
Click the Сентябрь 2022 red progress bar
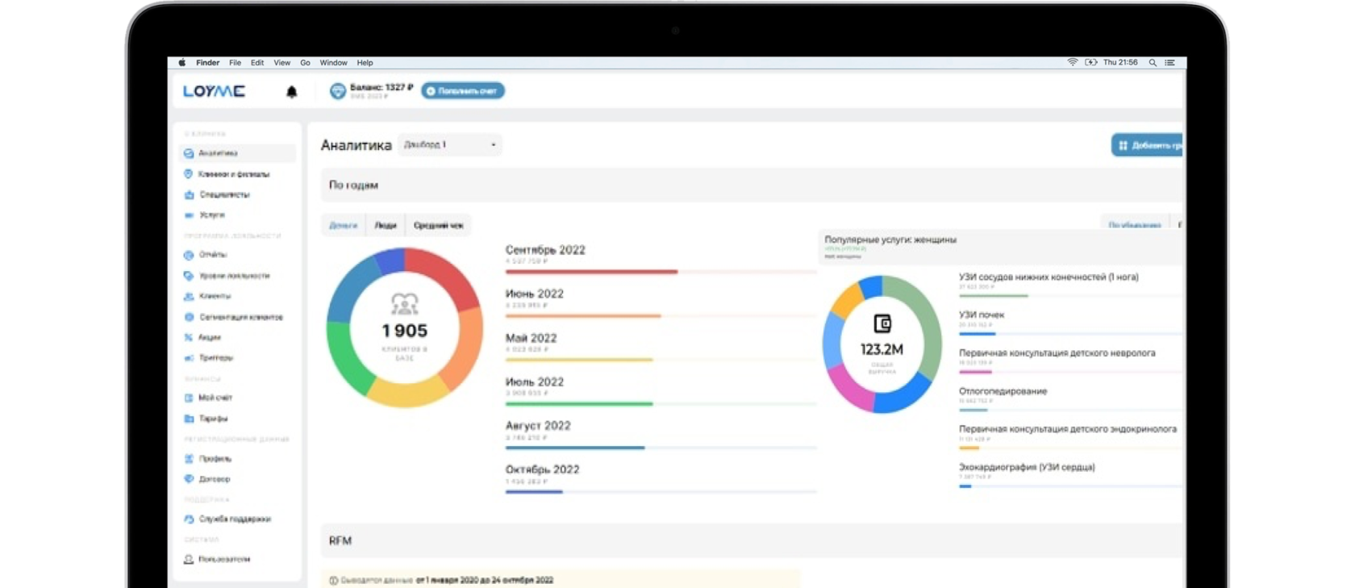pyautogui.click(x=591, y=272)
